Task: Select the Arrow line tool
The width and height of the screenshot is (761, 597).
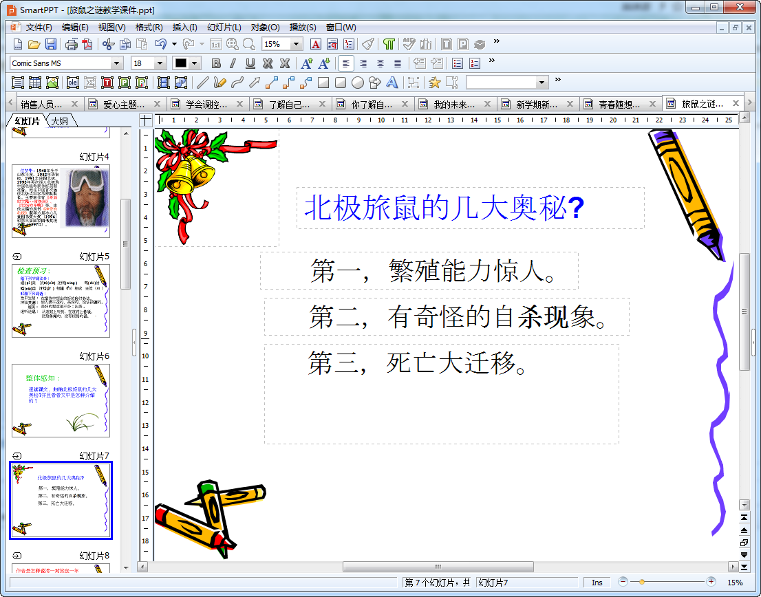Action: coord(255,83)
